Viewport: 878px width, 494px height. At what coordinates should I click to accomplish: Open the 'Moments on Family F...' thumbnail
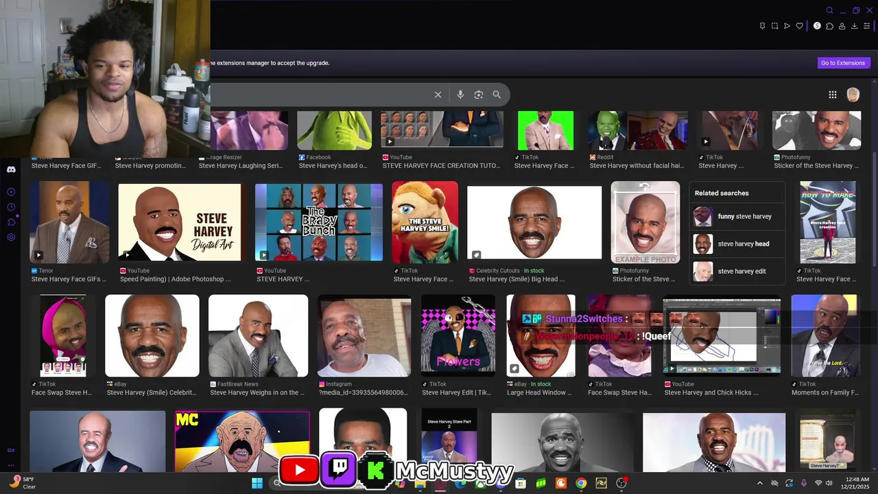coord(825,336)
